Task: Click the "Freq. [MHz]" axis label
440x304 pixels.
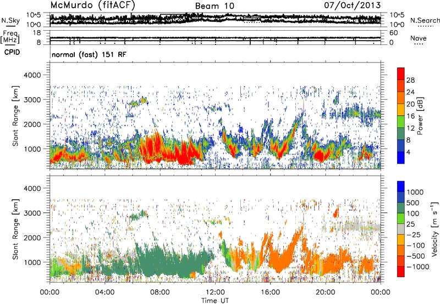Action: click(10, 37)
